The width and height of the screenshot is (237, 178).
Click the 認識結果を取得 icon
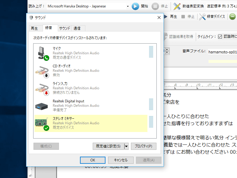(x=166, y=36)
